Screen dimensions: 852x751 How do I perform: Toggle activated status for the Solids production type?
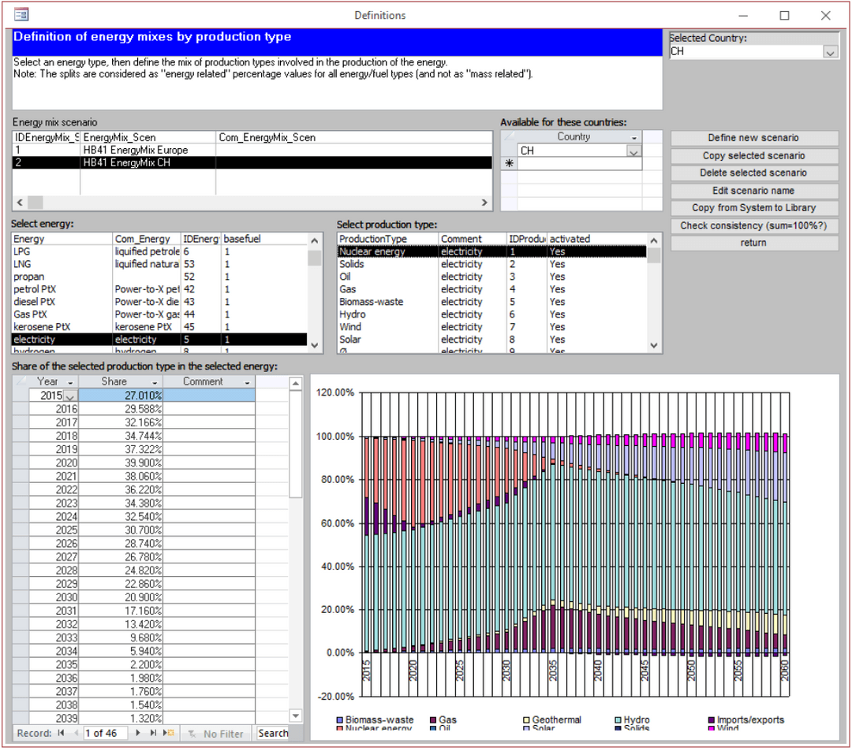pyautogui.click(x=558, y=264)
